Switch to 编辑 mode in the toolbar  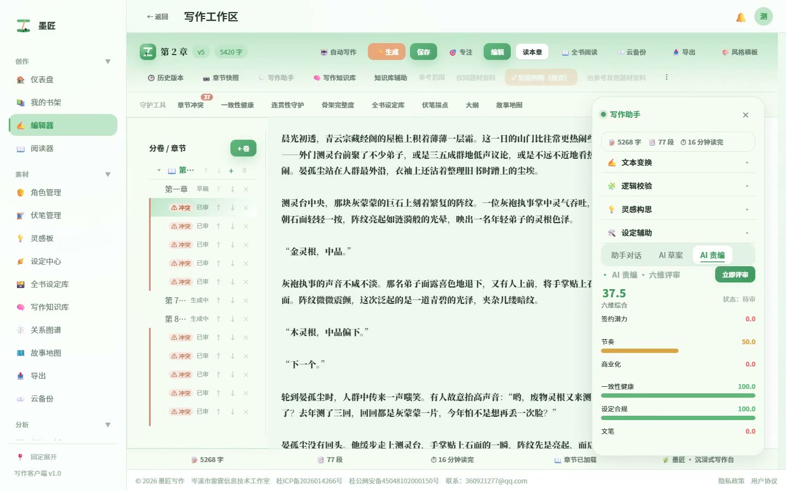(x=497, y=52)
